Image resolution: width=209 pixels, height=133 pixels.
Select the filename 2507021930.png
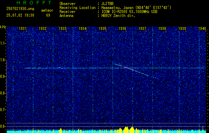[x=20, y=9]
